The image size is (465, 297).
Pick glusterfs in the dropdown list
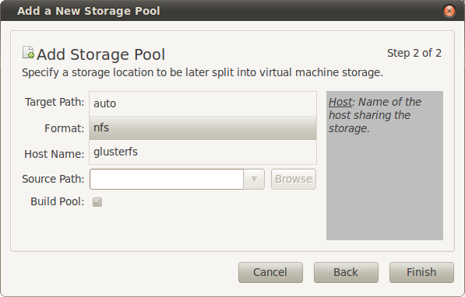(x=203, y=152)
